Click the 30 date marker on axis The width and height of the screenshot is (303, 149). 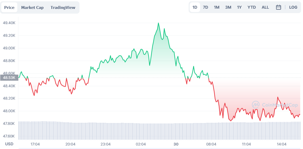coord(176,144)
